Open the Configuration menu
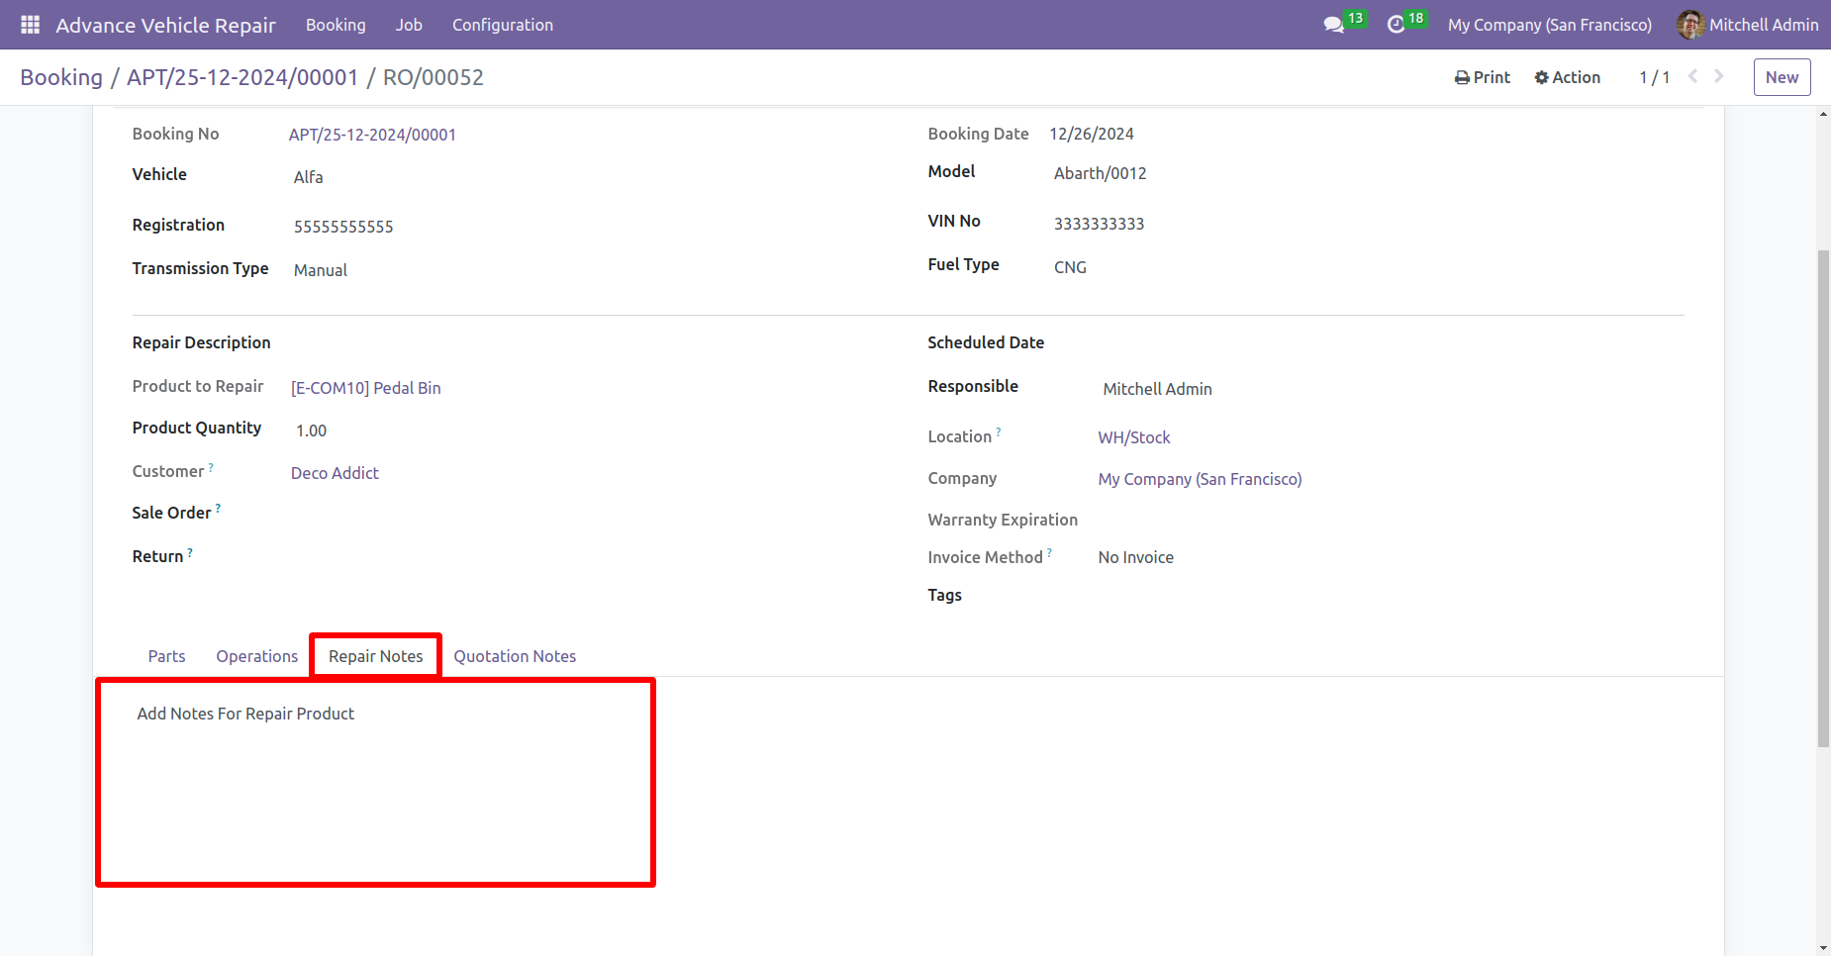This screenshot has height=956, width=1831. pyautogui.click(x=503, y=25)
